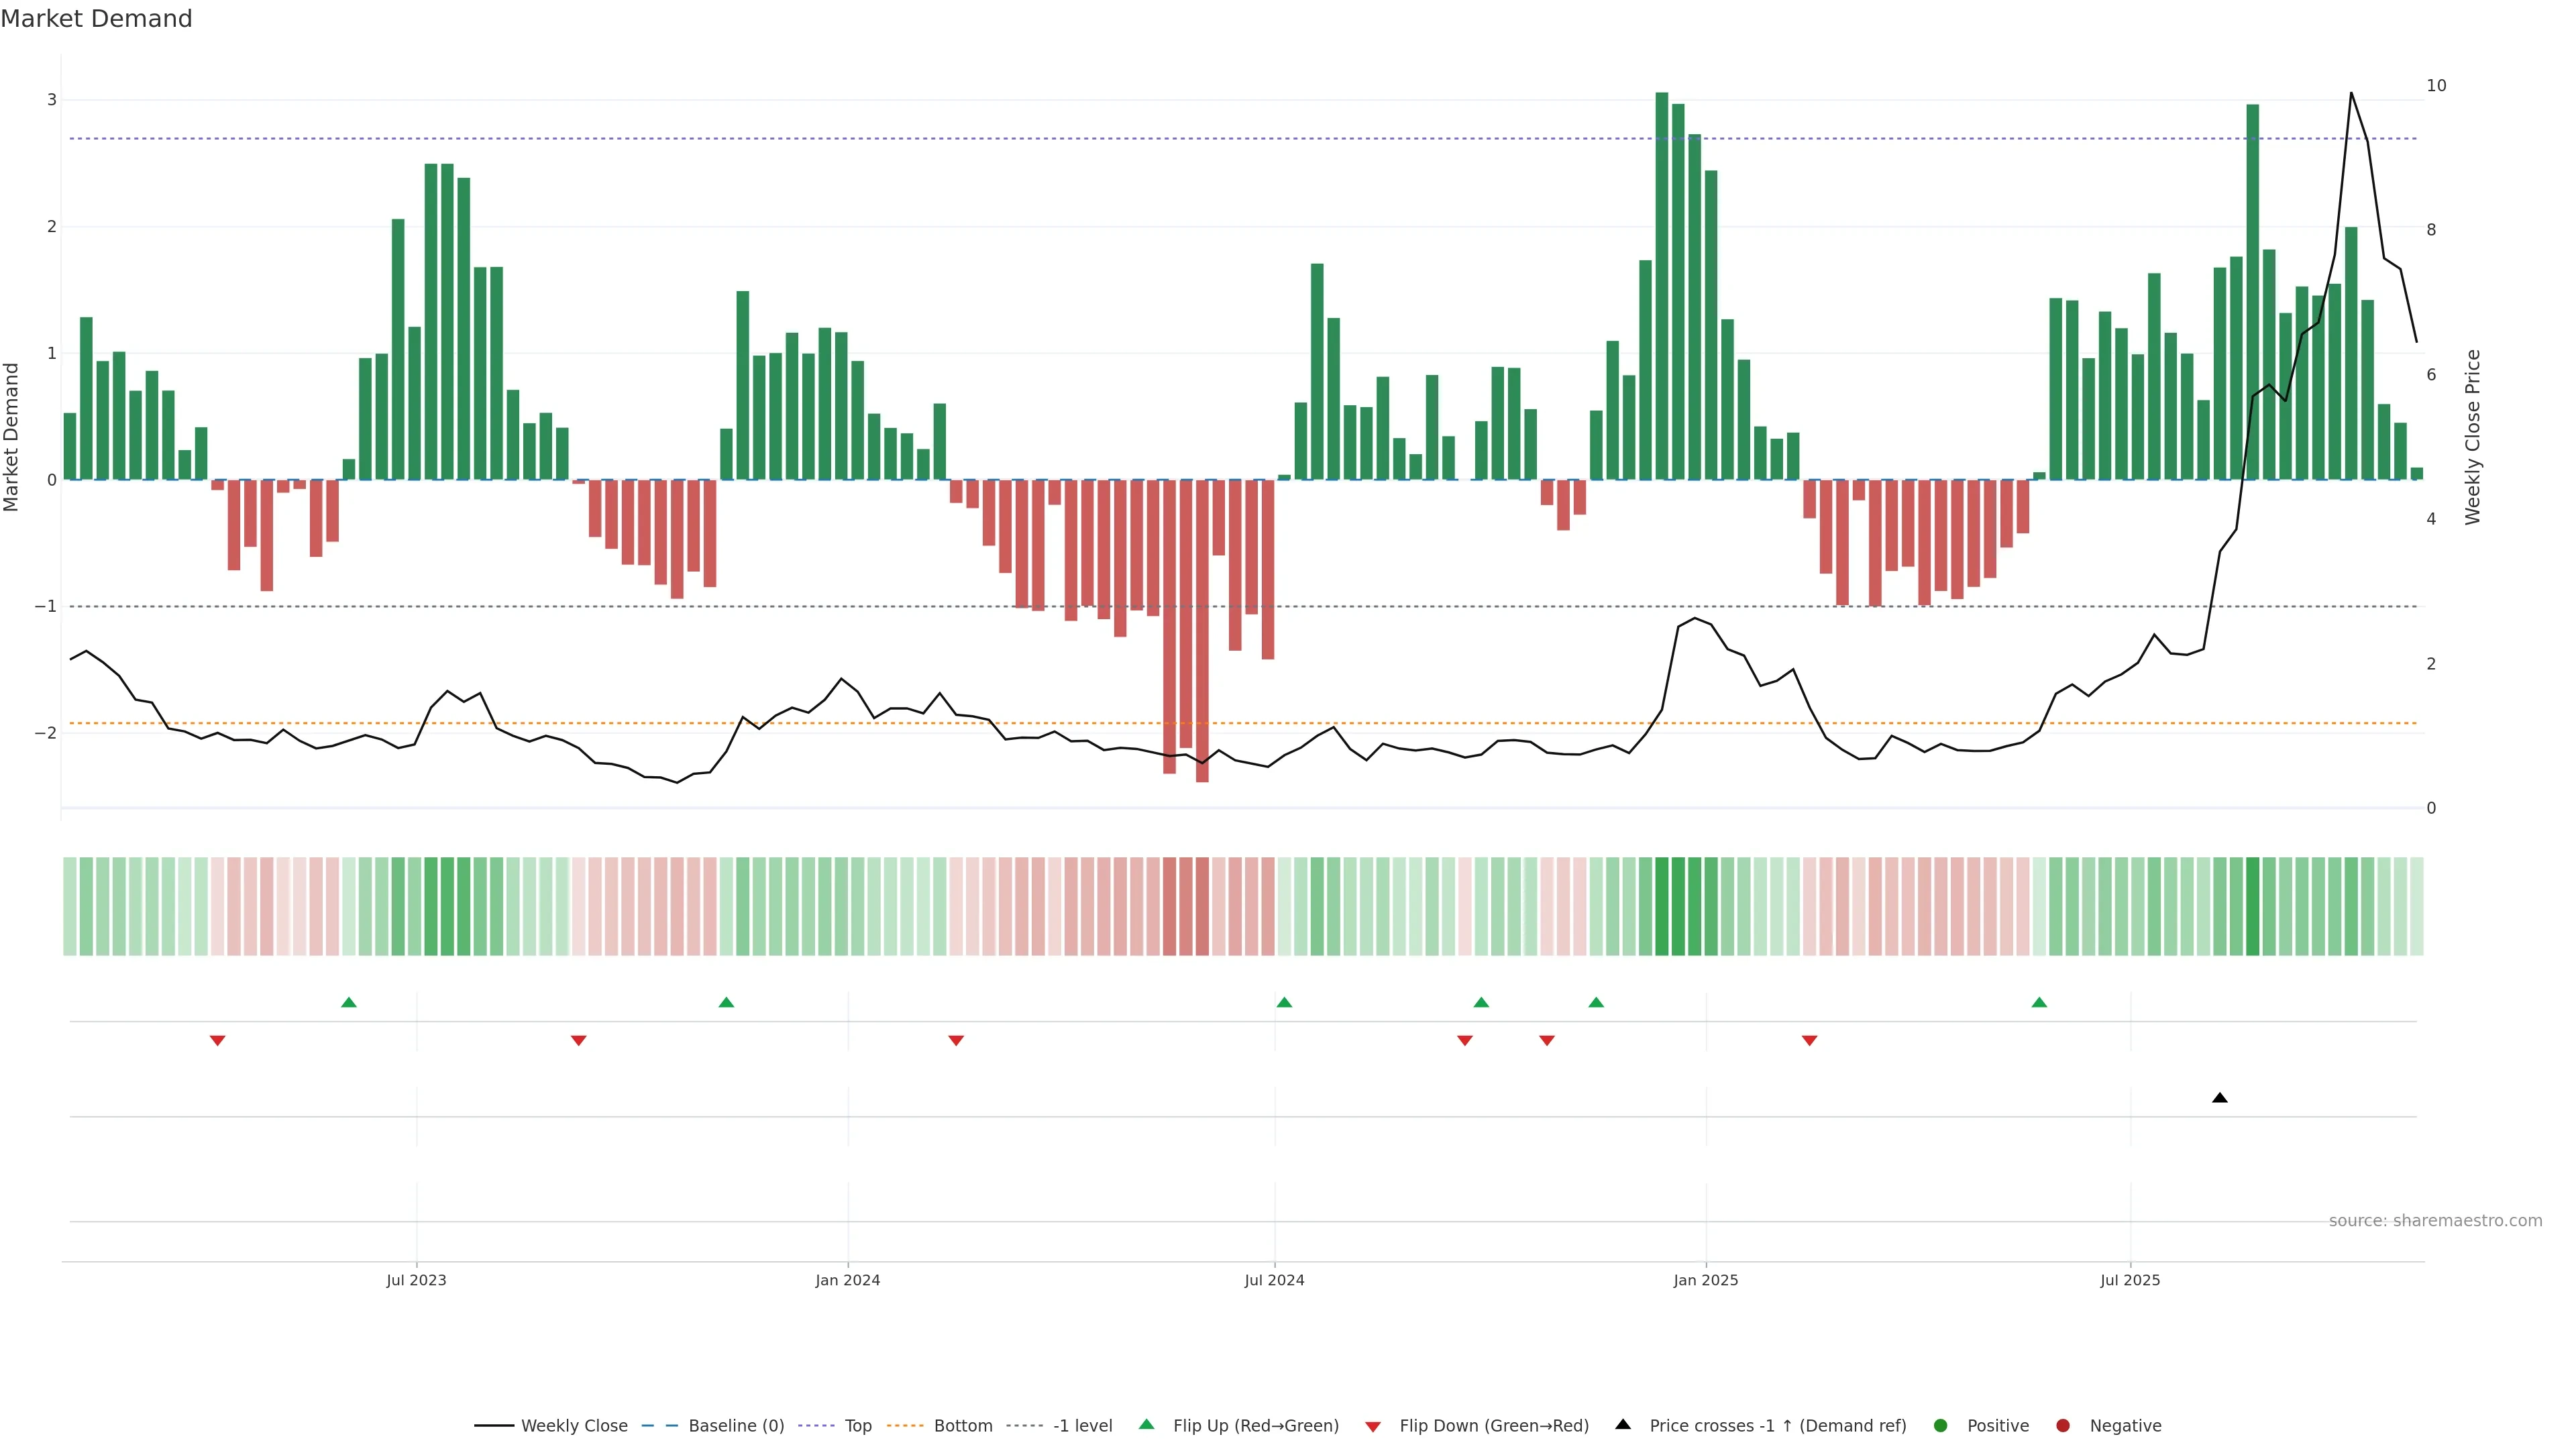Image resolution: width=2576 pixels, height=1449 pixels.
Task: Click red Negative legend dot
Action: (x=2063, y=1425)
